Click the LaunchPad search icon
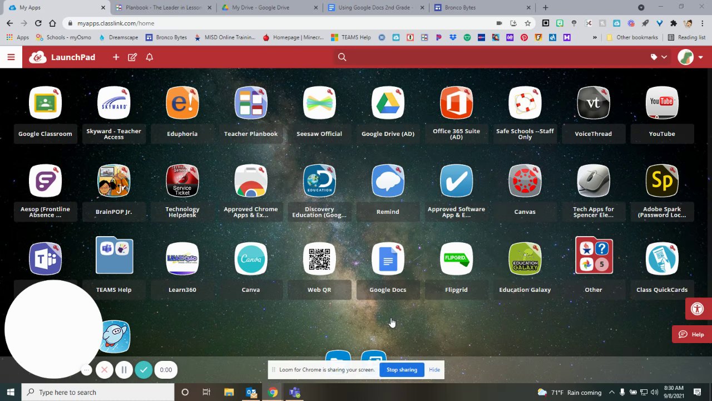Viewport: 712px width, 401px height. (x=342, y=57)
